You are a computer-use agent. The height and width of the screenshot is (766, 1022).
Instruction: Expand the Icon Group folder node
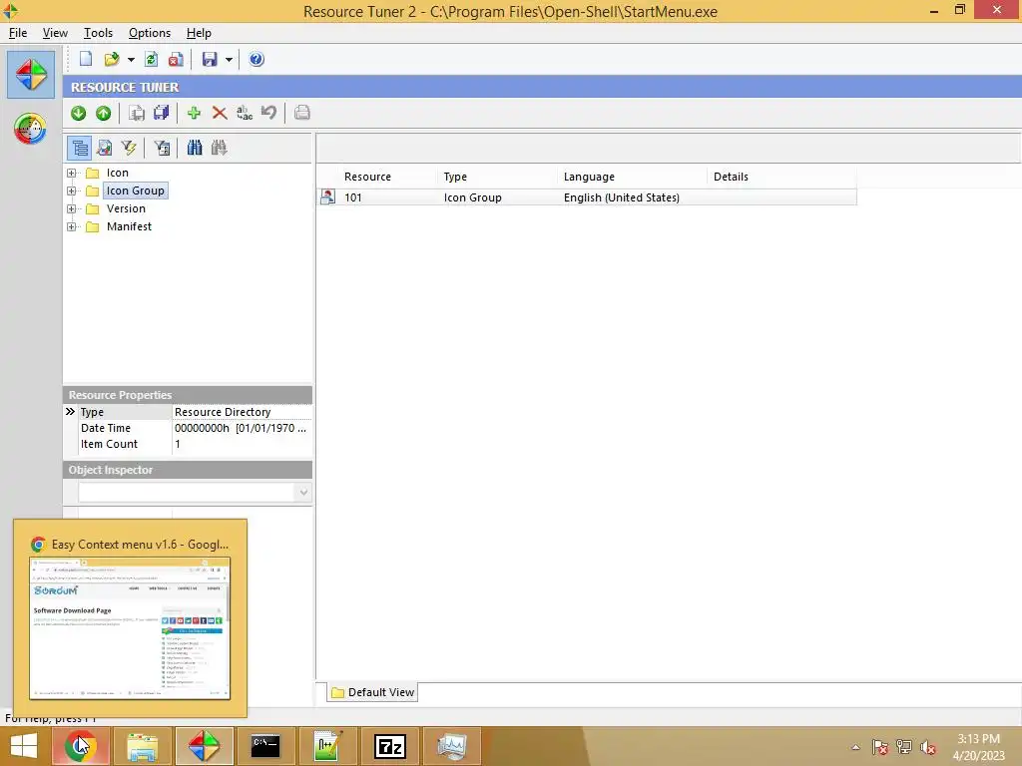[72, 191]
